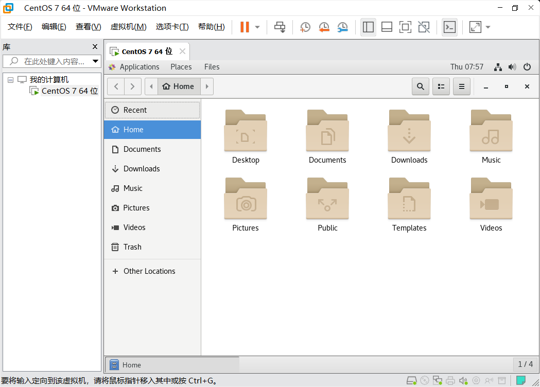Open the 编辑(E) menu

pyautogui.click(x=54, y=27)
